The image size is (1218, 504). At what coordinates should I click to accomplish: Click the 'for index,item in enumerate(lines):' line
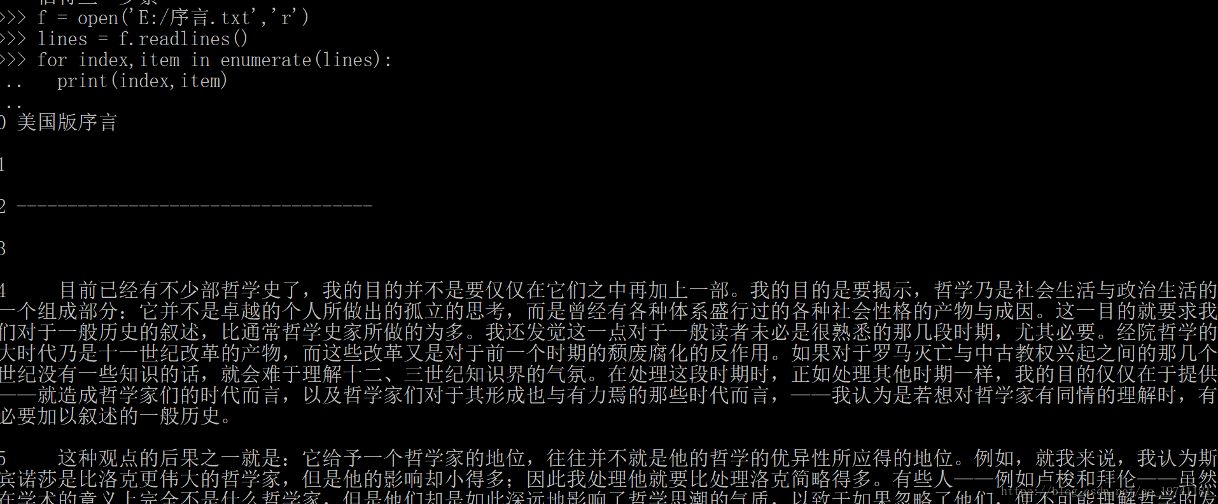pos(214,60)
